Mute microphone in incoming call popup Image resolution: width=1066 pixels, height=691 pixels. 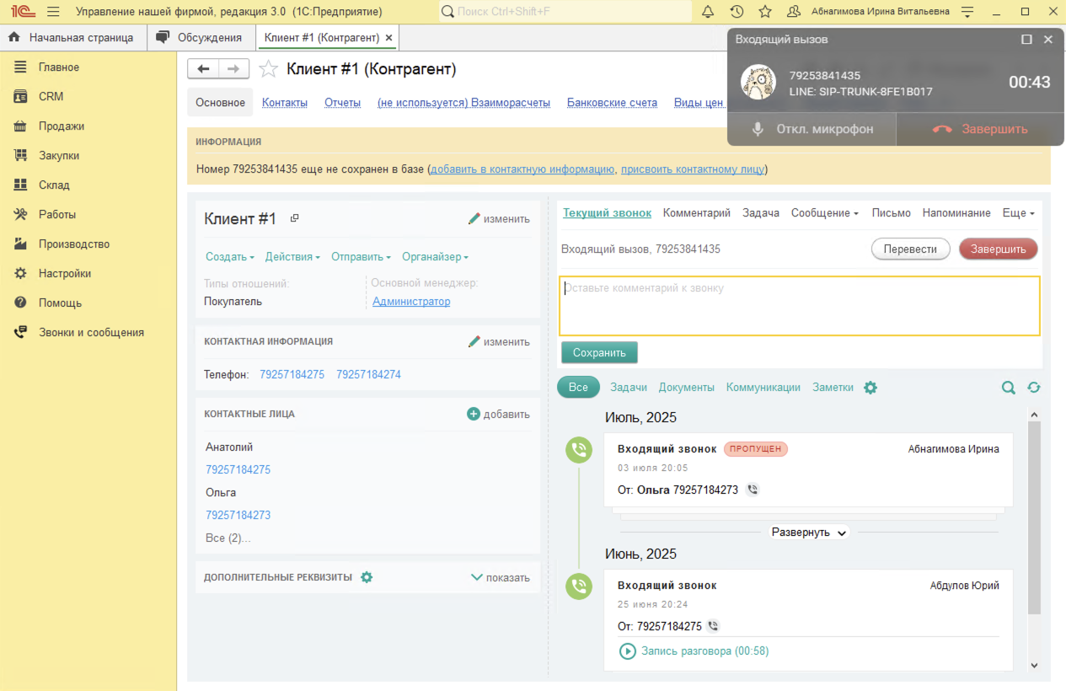812,129
